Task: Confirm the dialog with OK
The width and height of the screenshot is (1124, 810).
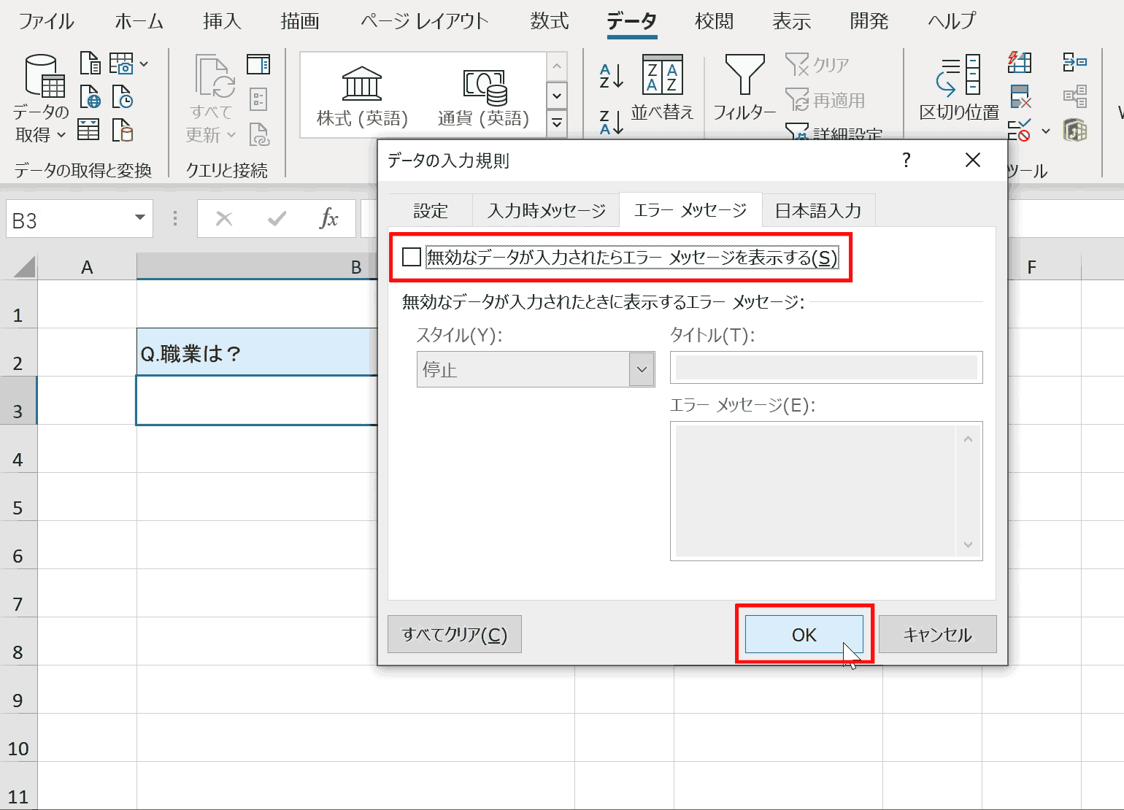Action: (804, 634)
